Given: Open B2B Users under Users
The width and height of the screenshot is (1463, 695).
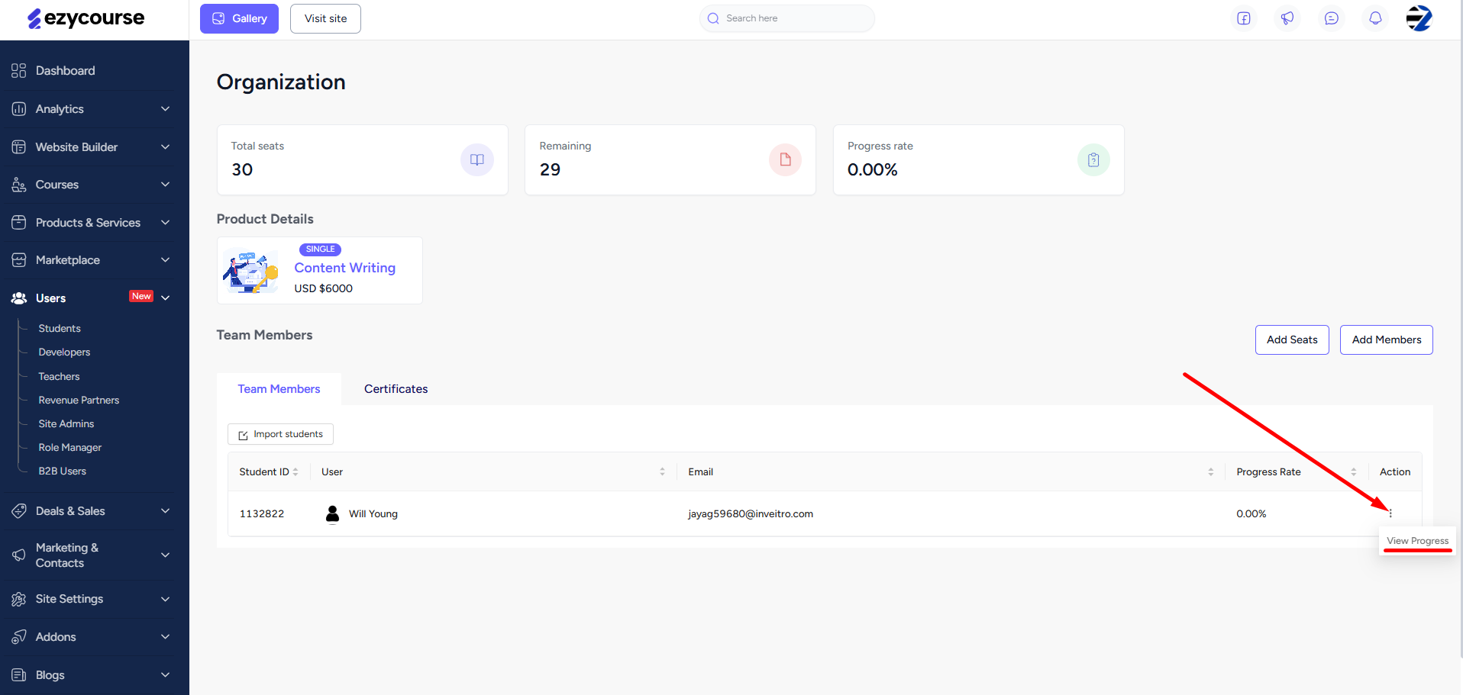Looking at the screenshot, I should 63,471.
